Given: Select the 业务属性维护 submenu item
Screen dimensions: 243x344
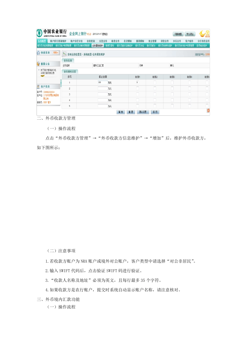Looking at the screenshot, I should pyautogui.click(x=97, y=46).
